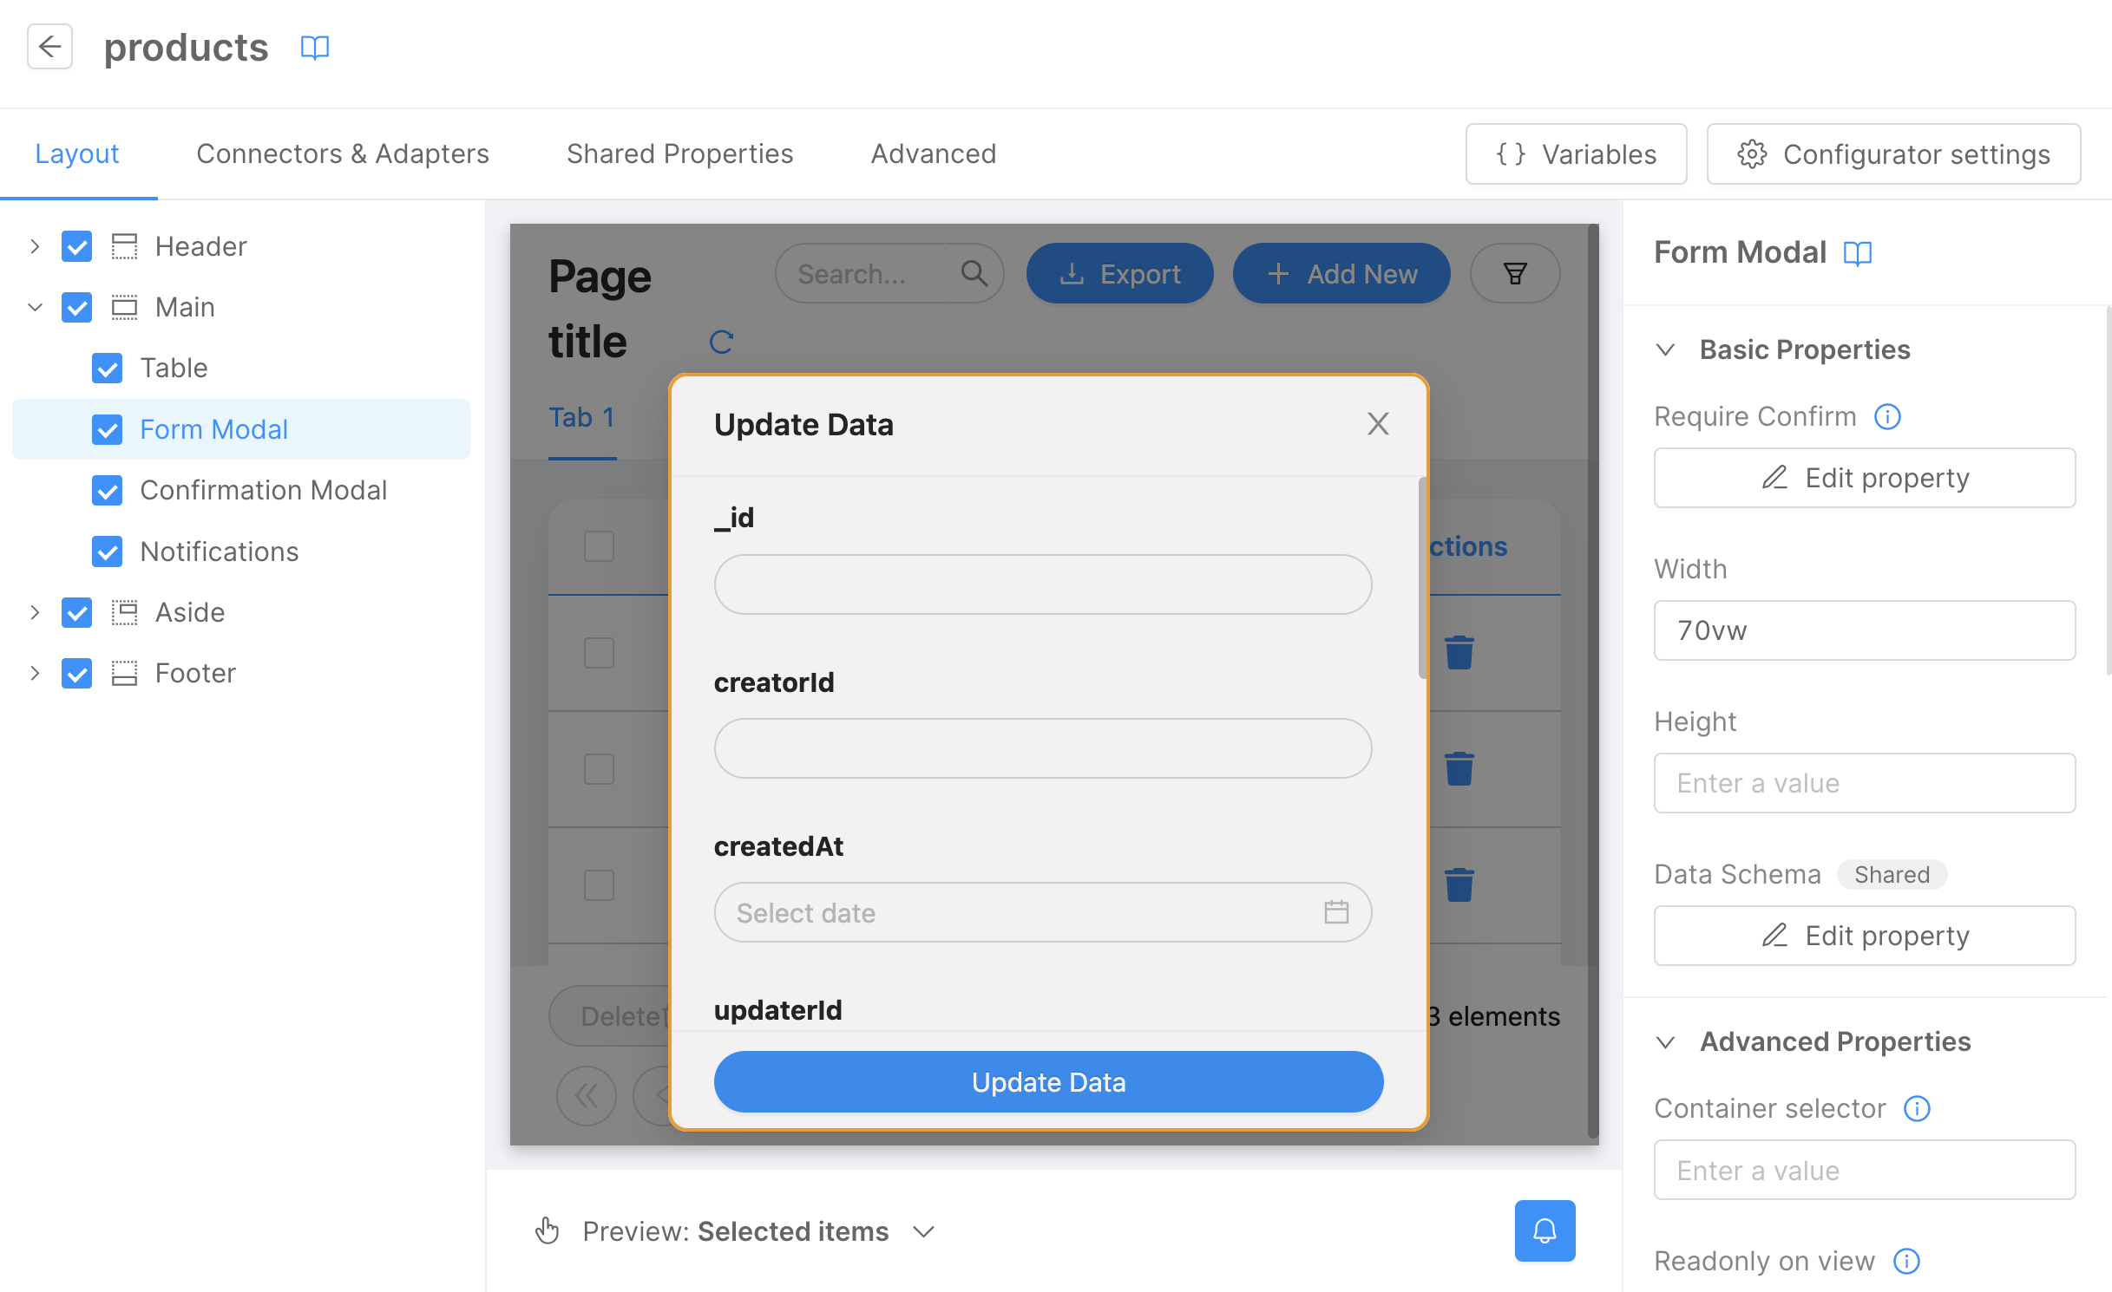Collapse the Main tree node
The image size is (2112, 1292).
click(x=34, y=307)
